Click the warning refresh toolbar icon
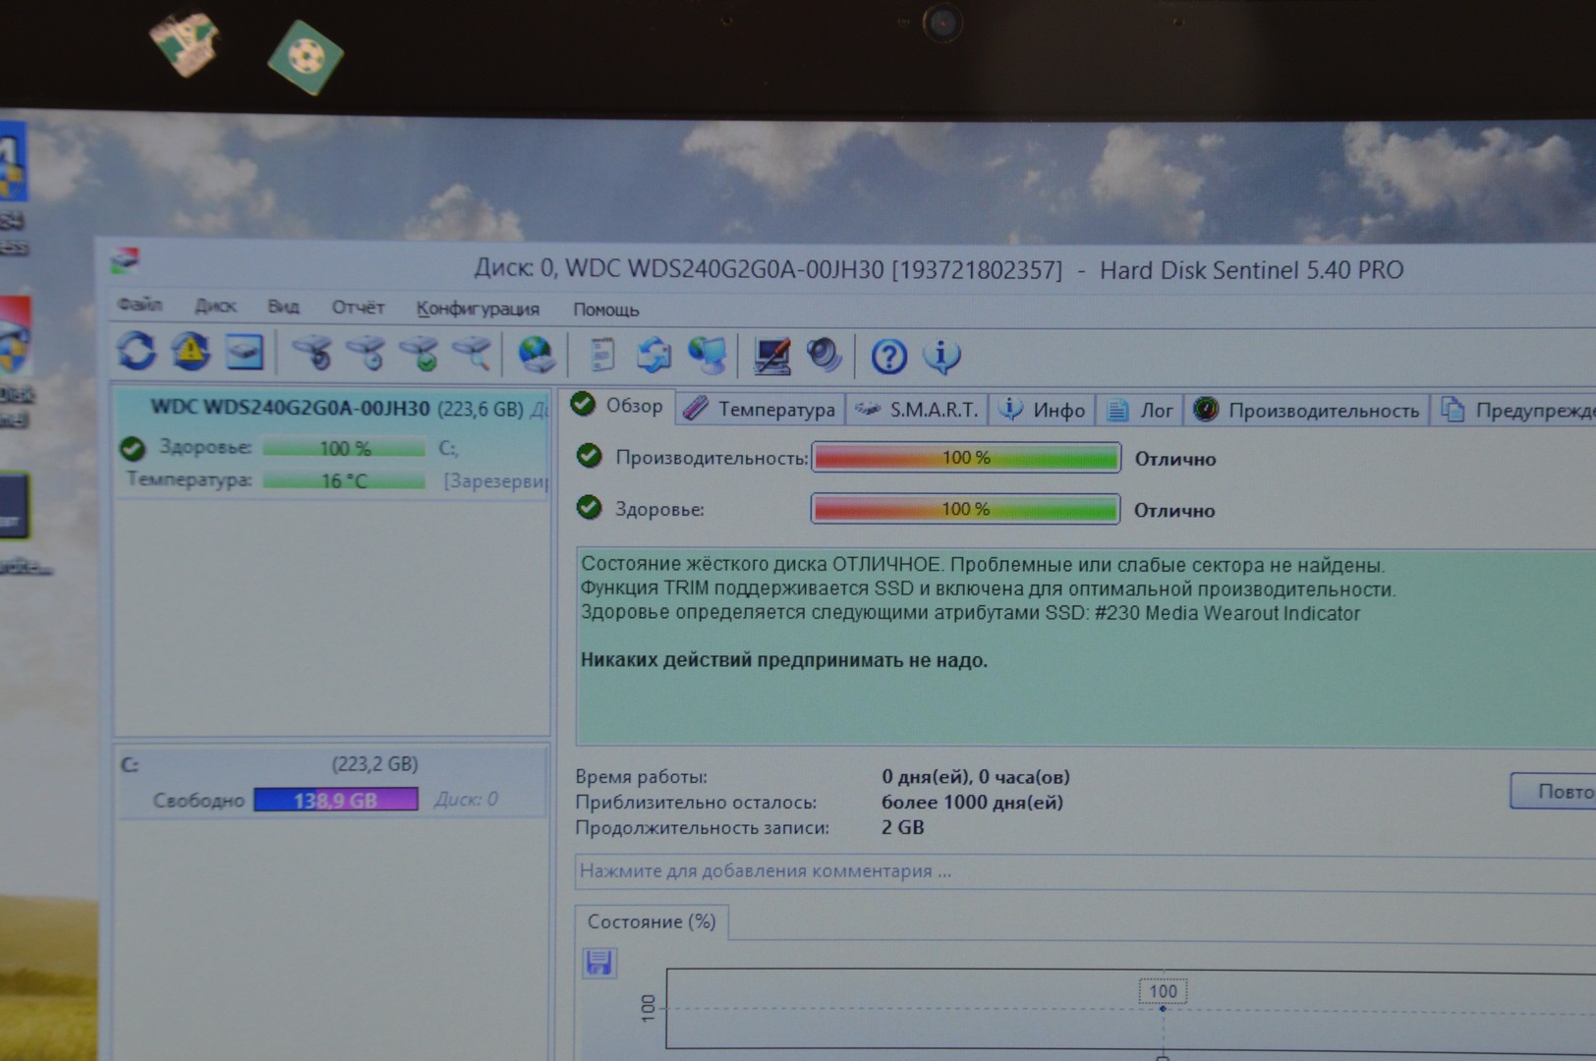 point(191,352)
